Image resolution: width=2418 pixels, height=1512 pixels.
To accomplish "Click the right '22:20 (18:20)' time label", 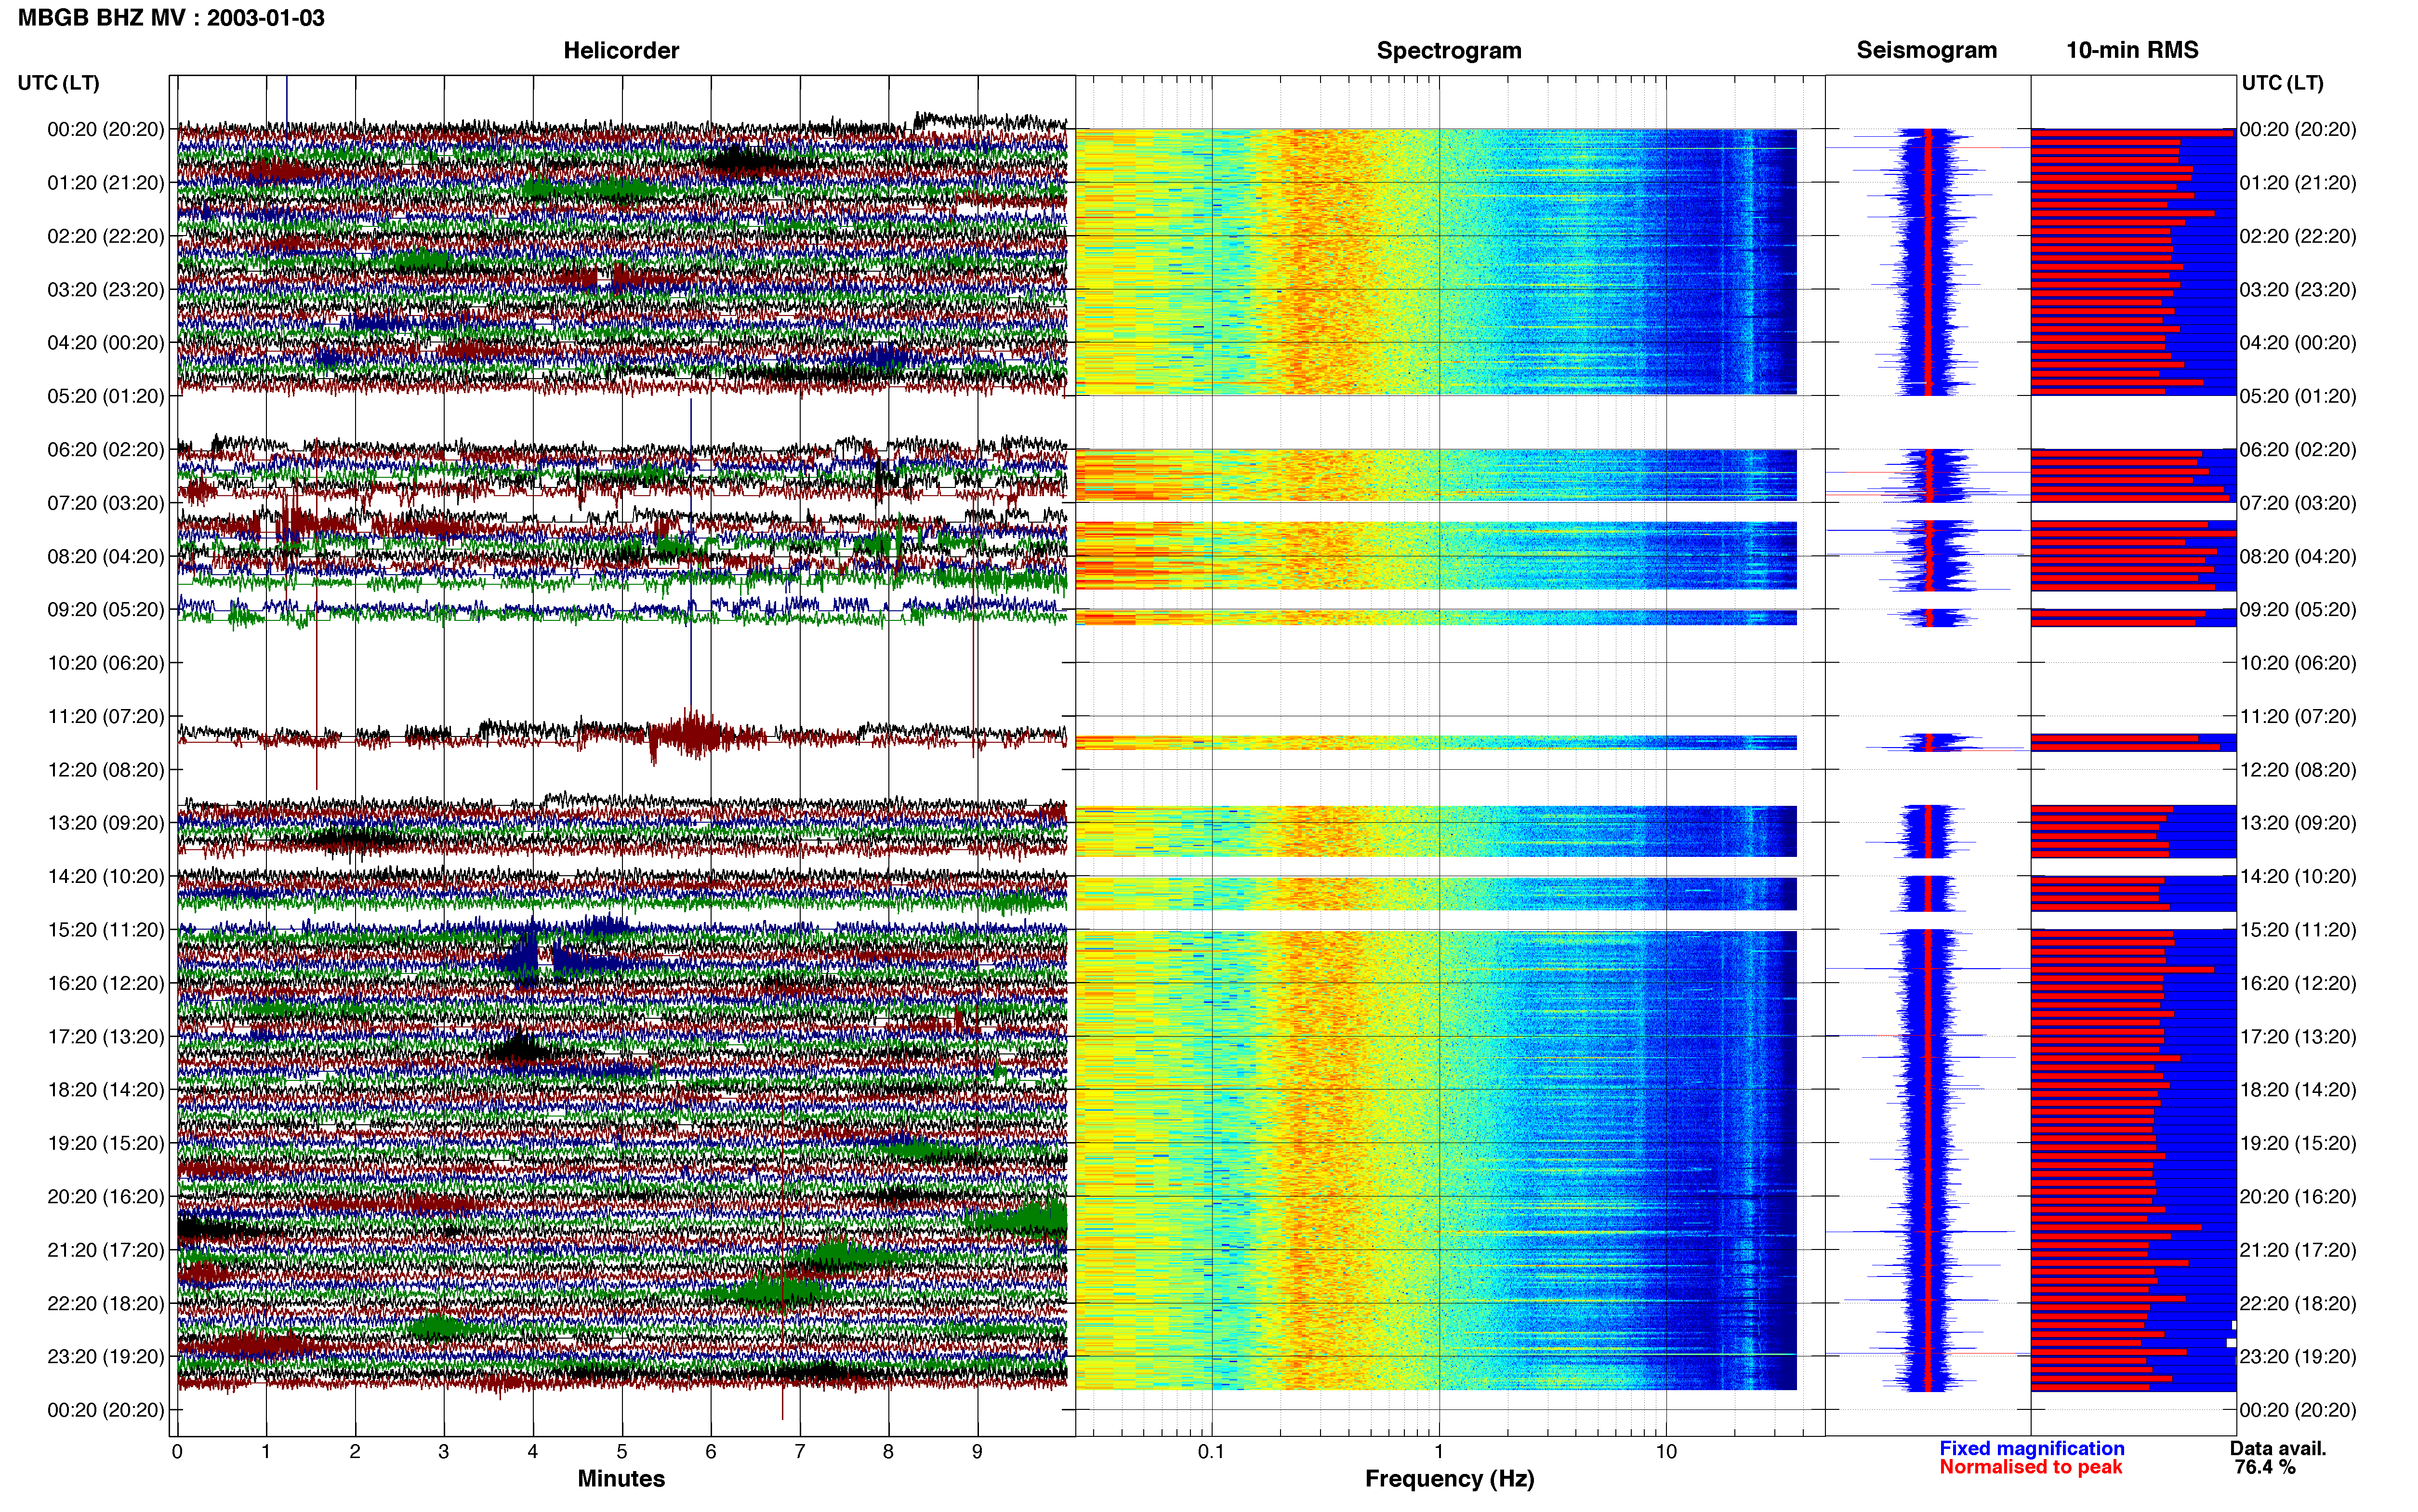I will pos(2298,1304).
